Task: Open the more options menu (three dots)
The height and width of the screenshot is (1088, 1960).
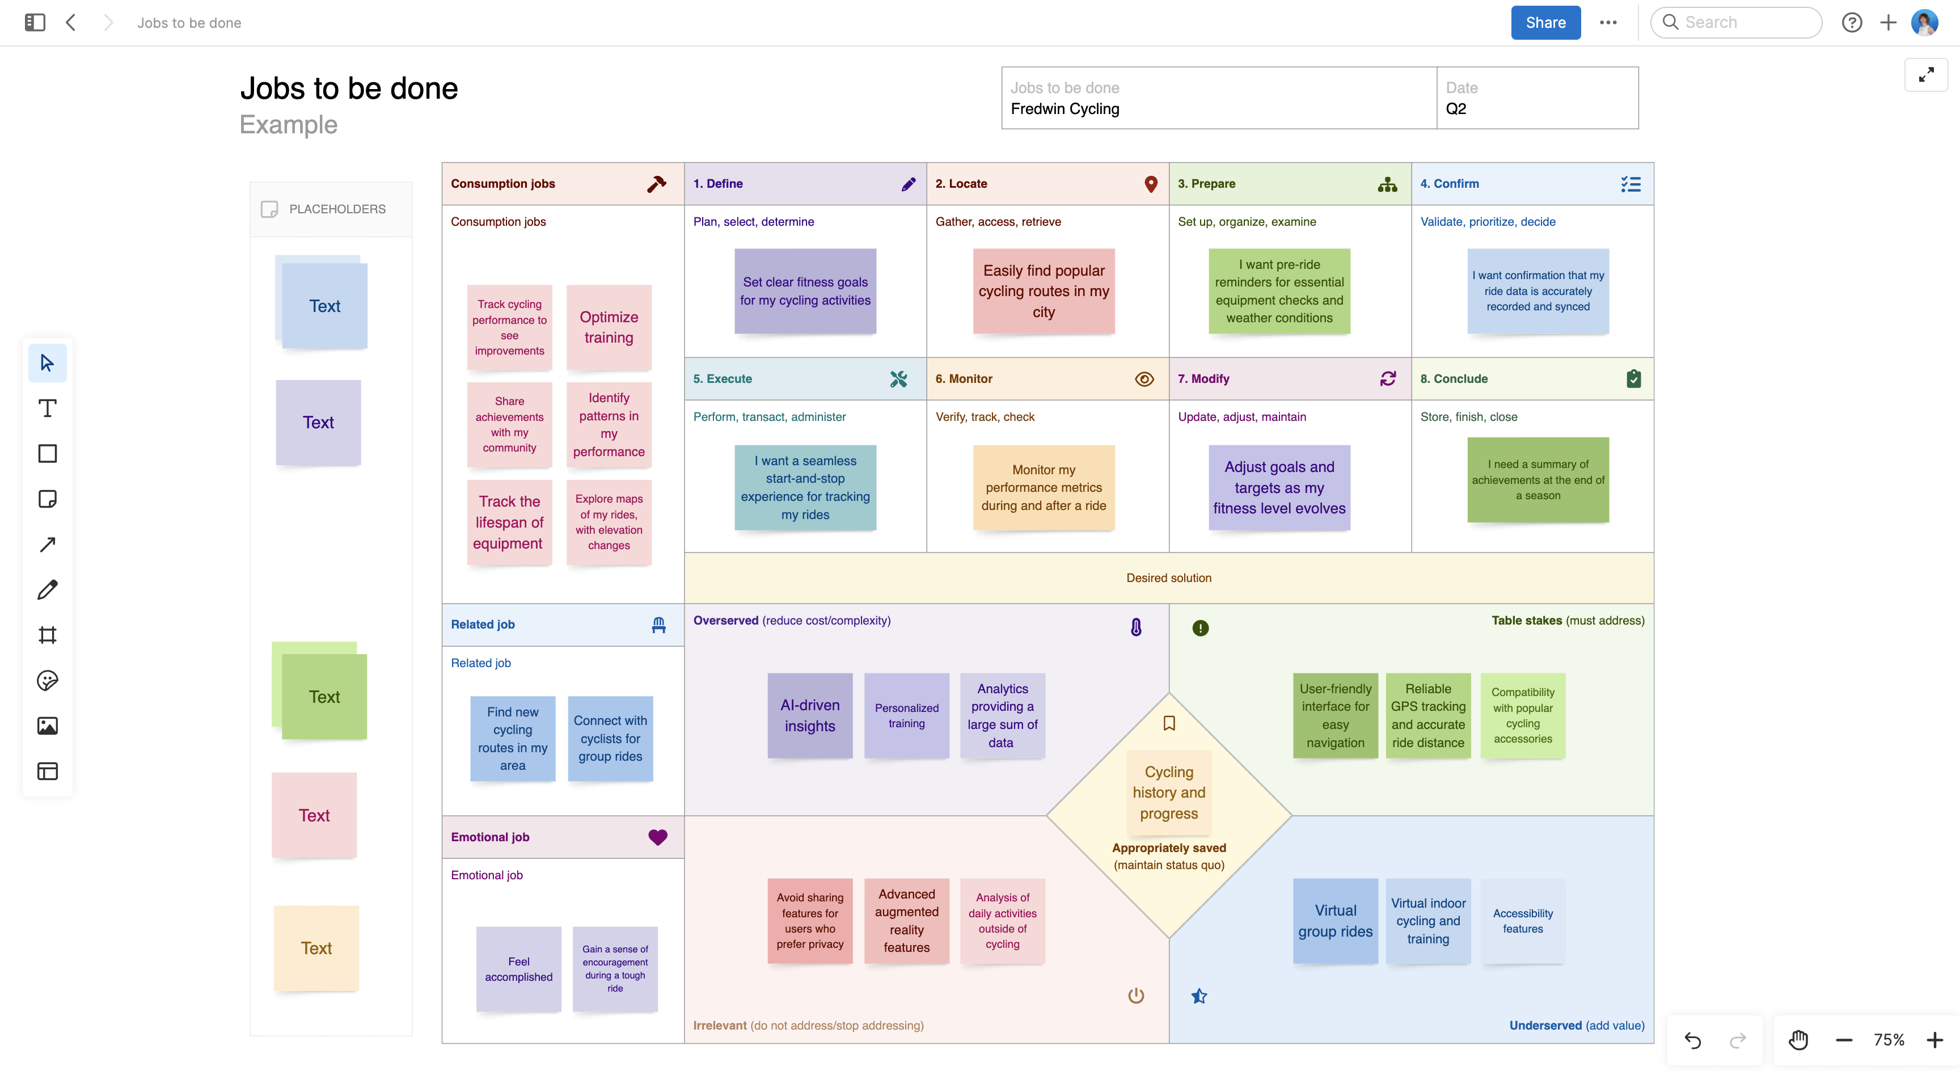Action: (1607, 23)
